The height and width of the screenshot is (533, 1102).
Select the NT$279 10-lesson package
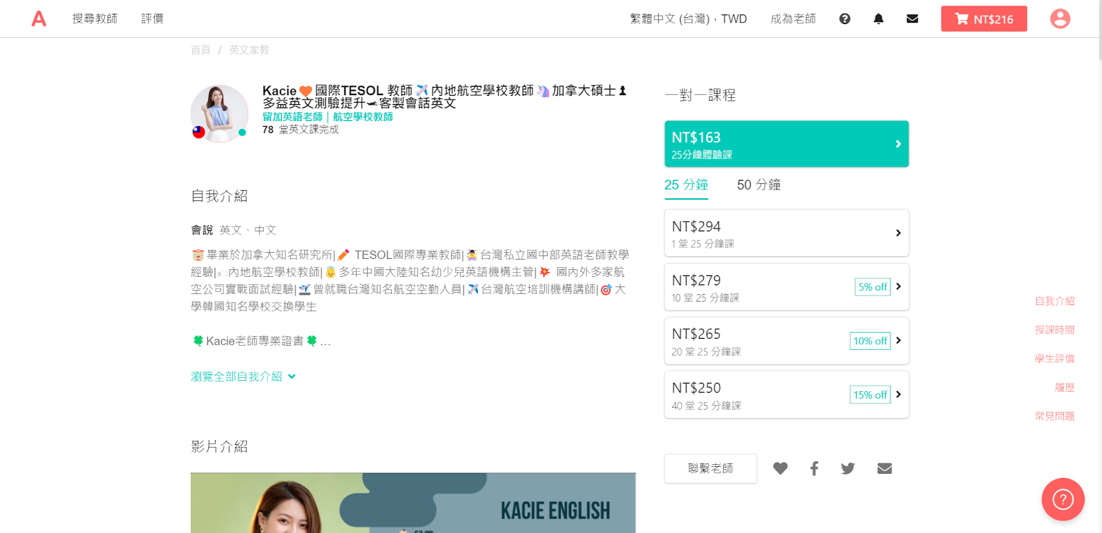click(x=786, y=287)
